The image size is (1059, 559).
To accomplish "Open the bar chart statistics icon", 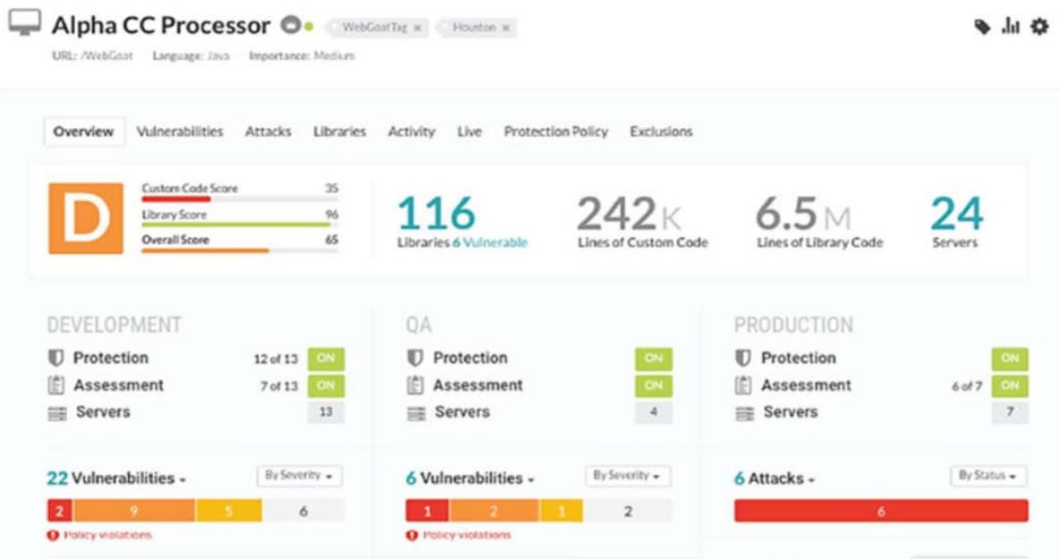I will 1011,27.
